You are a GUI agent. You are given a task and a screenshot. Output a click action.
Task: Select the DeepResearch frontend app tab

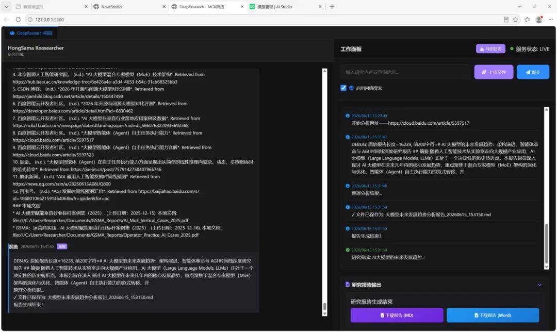tap(31, 33)
